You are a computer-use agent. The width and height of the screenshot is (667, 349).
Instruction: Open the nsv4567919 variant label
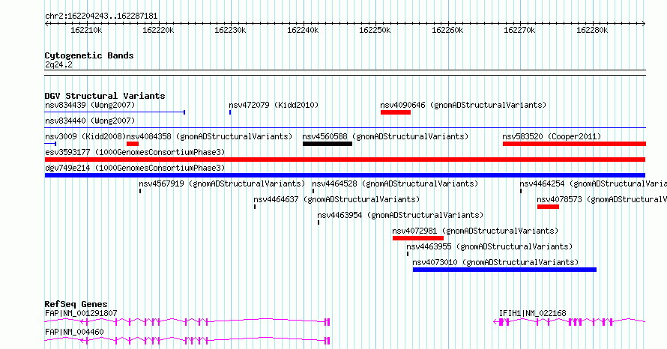(x=222, y=183)
